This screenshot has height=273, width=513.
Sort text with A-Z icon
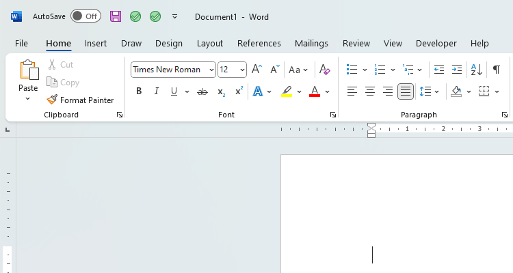tap(477, 70)
